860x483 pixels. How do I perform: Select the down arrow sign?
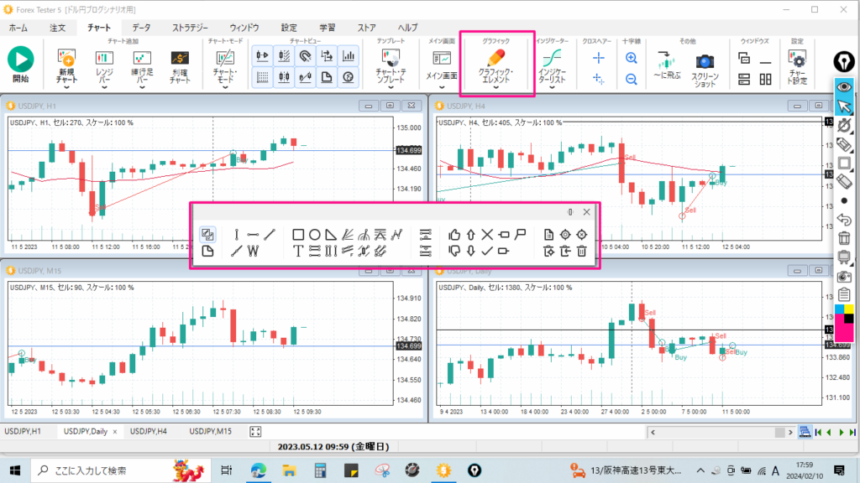pyautogui.click(x=470, y=252)
